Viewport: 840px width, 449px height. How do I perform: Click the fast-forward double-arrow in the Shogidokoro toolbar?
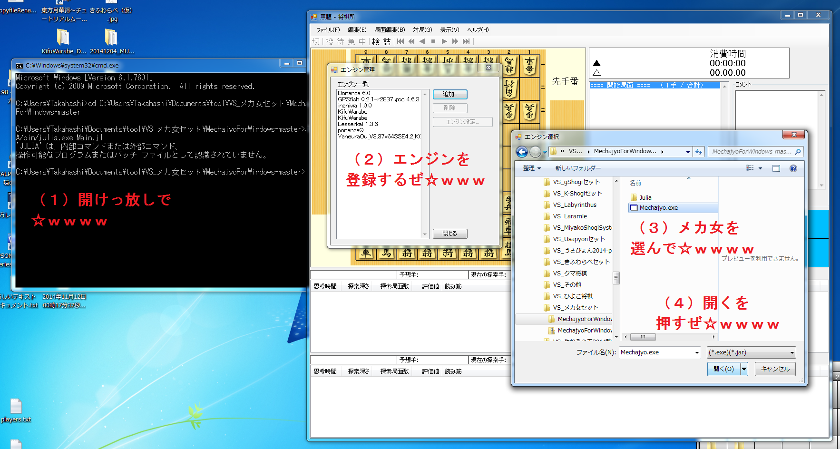tap(455, 41)
